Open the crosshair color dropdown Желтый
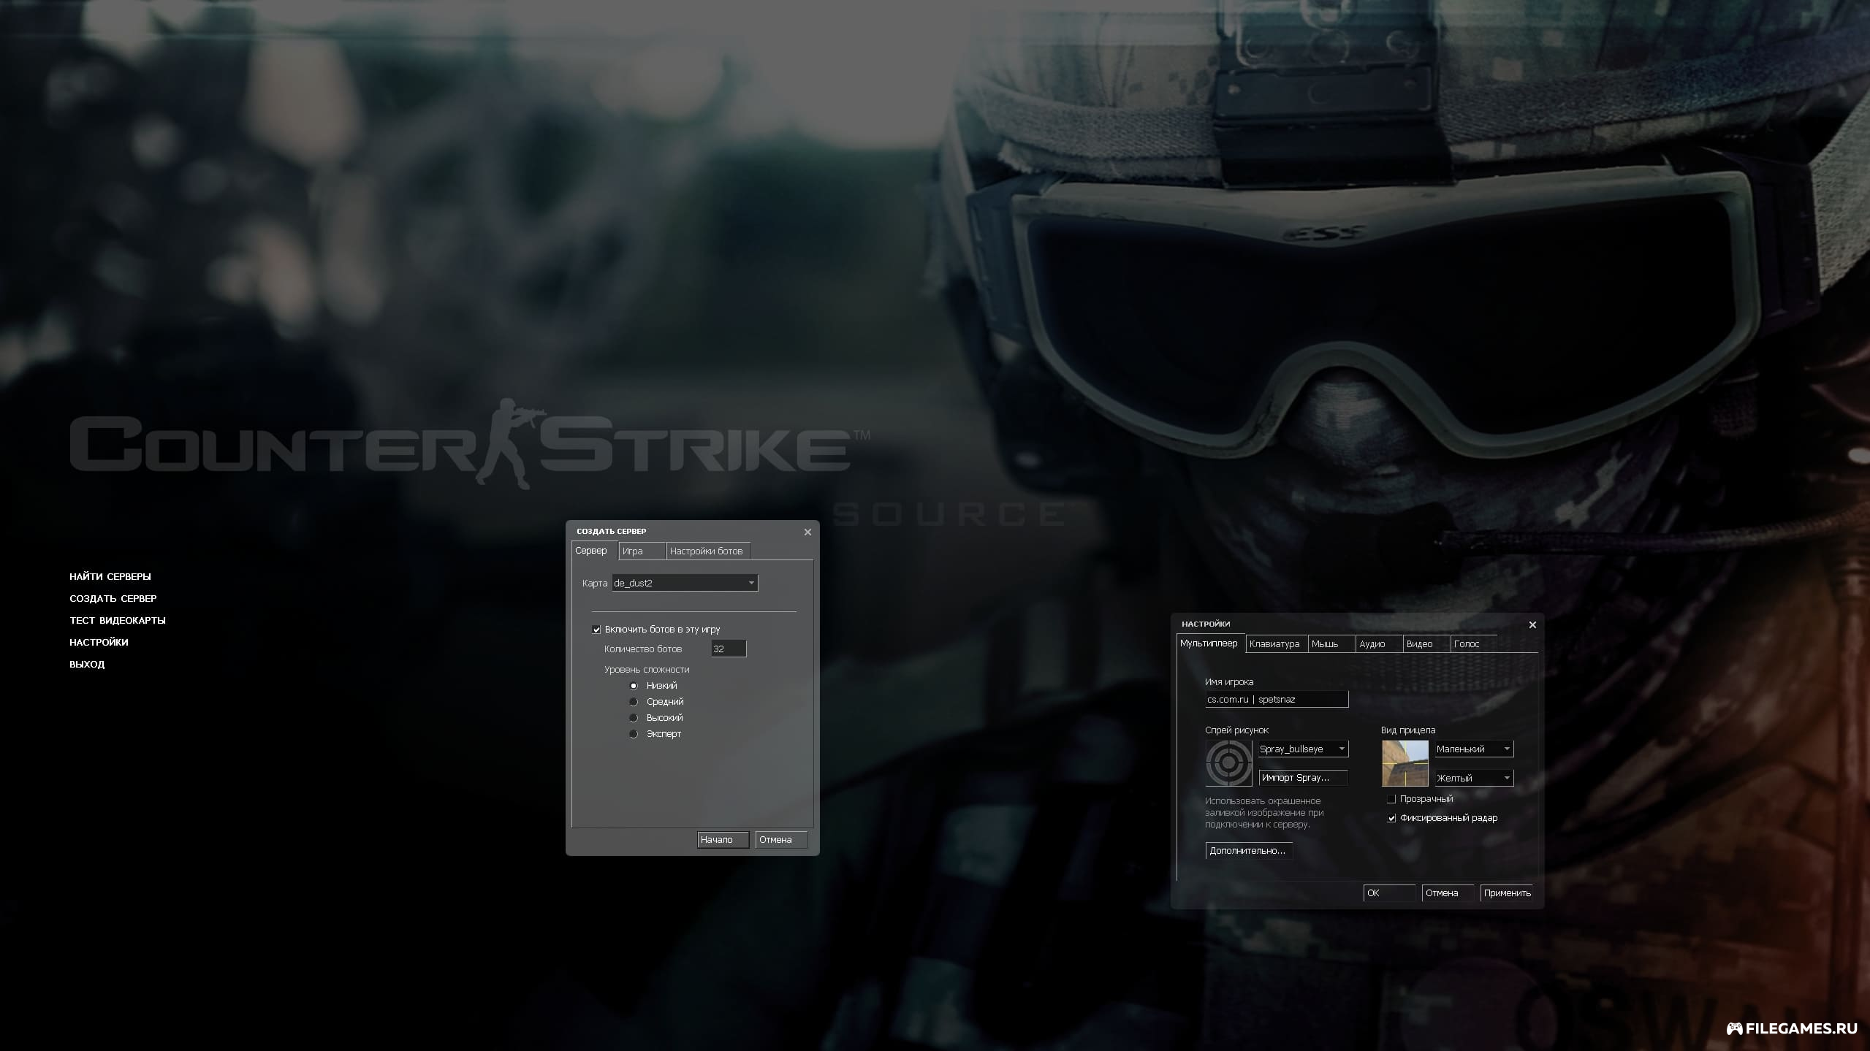Viewport: 1870px width, 1051px height. (x=1474, y=778)
